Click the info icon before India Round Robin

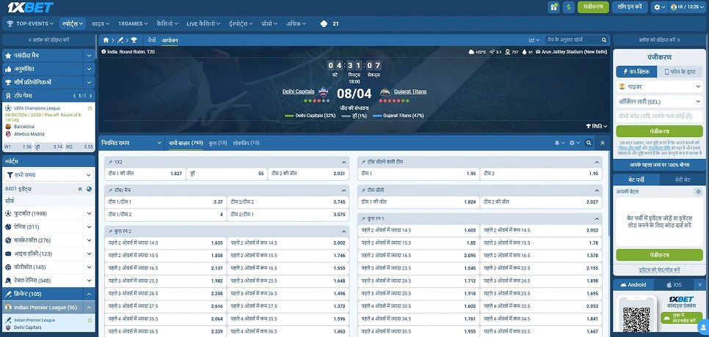click(x=104, y=52)
